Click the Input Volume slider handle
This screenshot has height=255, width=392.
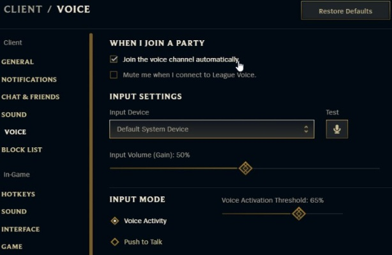pyautogui.click(x=245, y=168)
